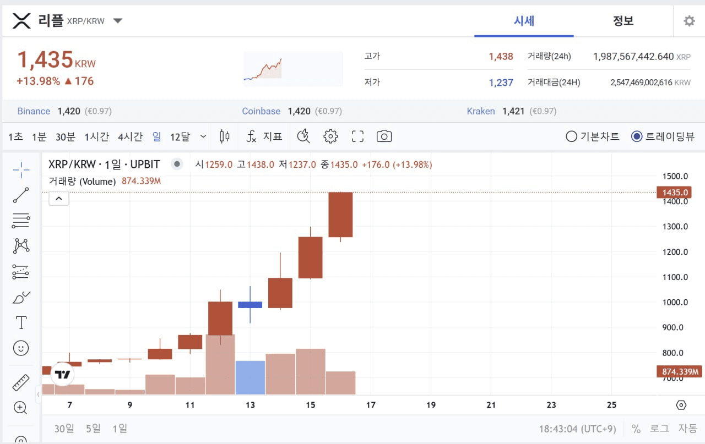
Task: Open the emoji smiley icons tool
Action: point(21,348)
